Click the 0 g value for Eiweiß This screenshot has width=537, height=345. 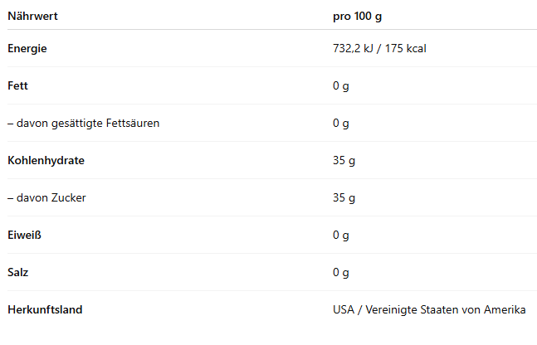pyautogui.click(x=340, y=235)
